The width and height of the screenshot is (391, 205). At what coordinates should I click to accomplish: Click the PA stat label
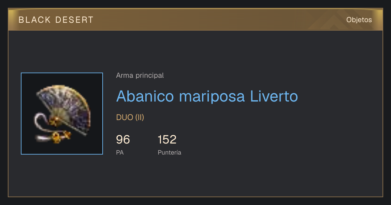[120, 152]
